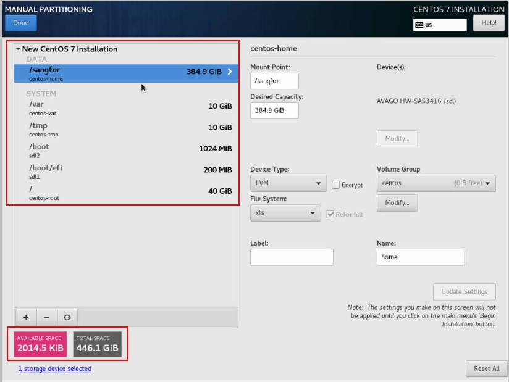Viewport: 509px width, 382px height.
Task: Click the reload storage configuration icon
Action: click(x=67, y=317)
